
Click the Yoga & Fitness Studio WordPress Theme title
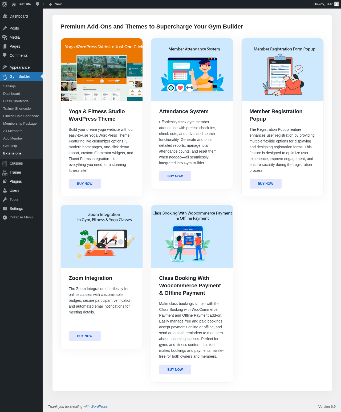point(97,115)
